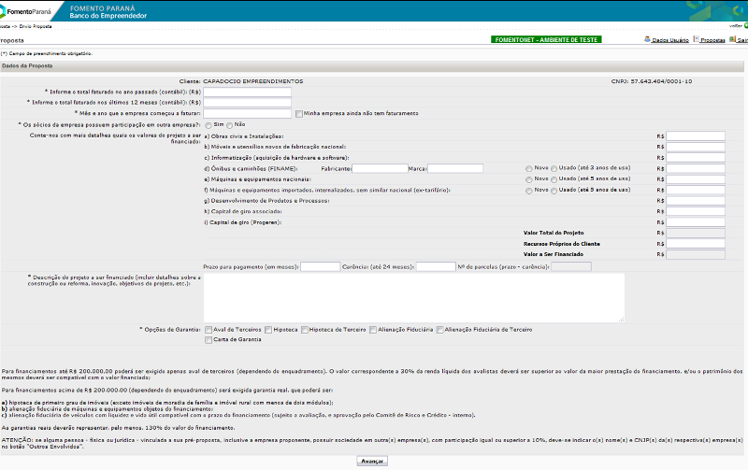This screenshot has height=470, width=748.
Task: Focus the Mês e ano começou a faturar field
Action: (247, 113)
